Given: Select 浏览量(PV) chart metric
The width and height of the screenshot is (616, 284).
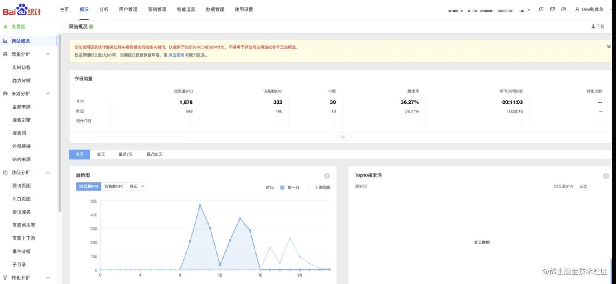Looking at the screenshot, I should tap(88, 187).
